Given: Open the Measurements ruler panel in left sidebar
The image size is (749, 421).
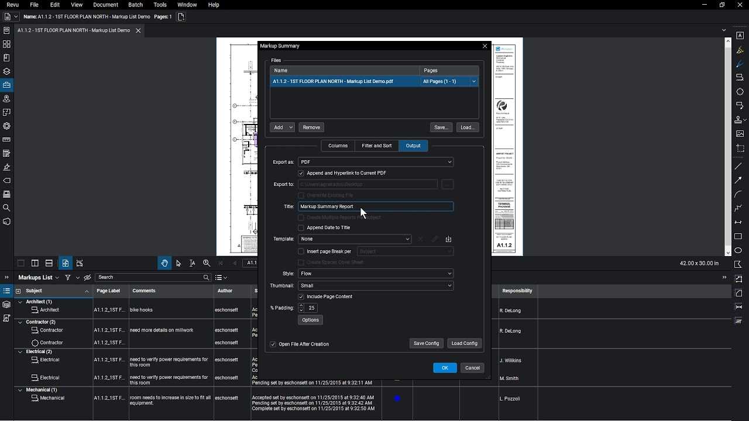Looking at the screenshot, I should coord(6,140).
